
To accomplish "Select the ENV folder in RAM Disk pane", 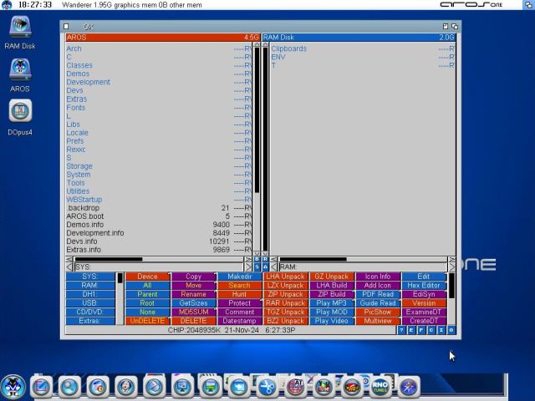I will [x=363, y=57].
